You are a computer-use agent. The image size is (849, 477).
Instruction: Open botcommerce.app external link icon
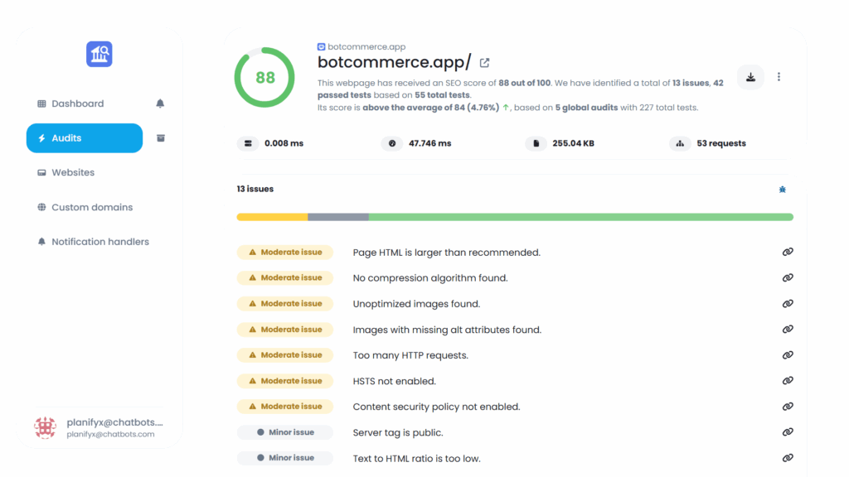(485, 63)
